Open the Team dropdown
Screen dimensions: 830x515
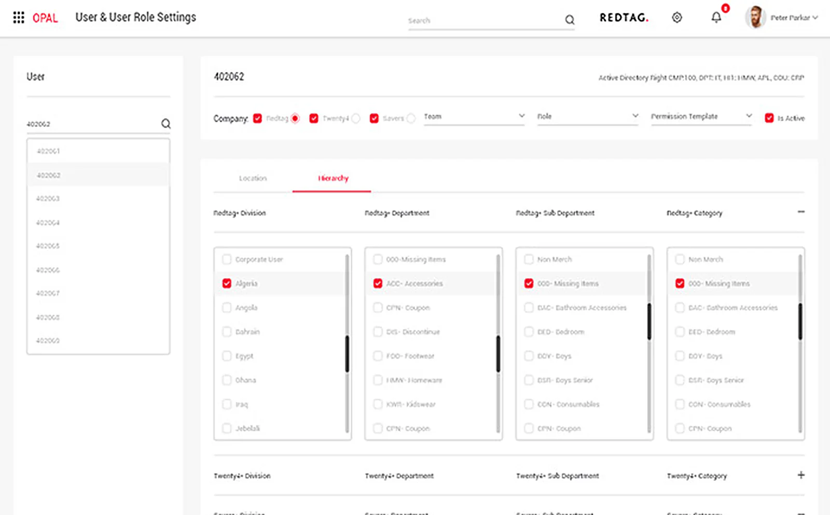[x=475, y=117]
